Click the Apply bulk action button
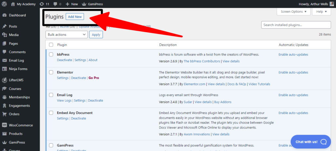 point(96,35)
